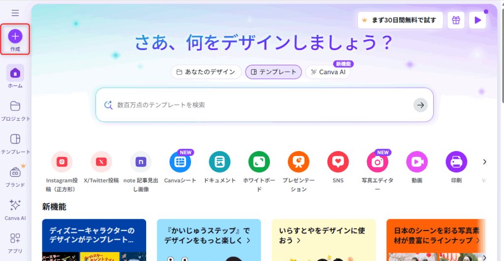Select Canvaシート design type
This screenshot has height=261, width=504.
point(180,167)
